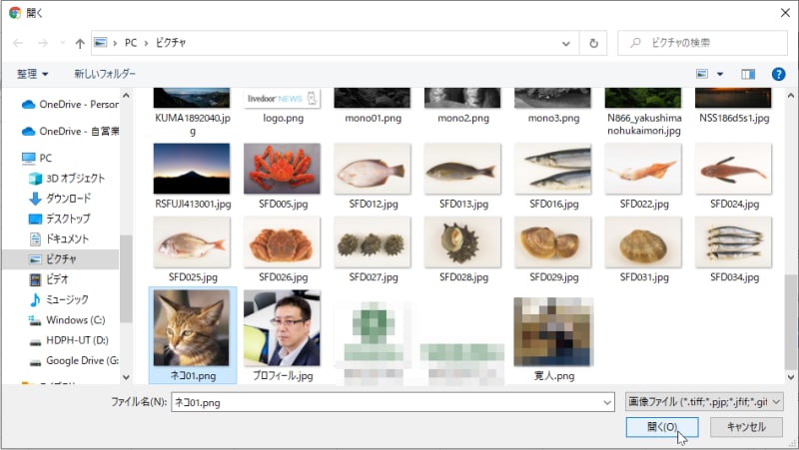The image size is (799, 450).
Task: Select SFD005.jpg red crab thumbnail
Action: (282, 169)
